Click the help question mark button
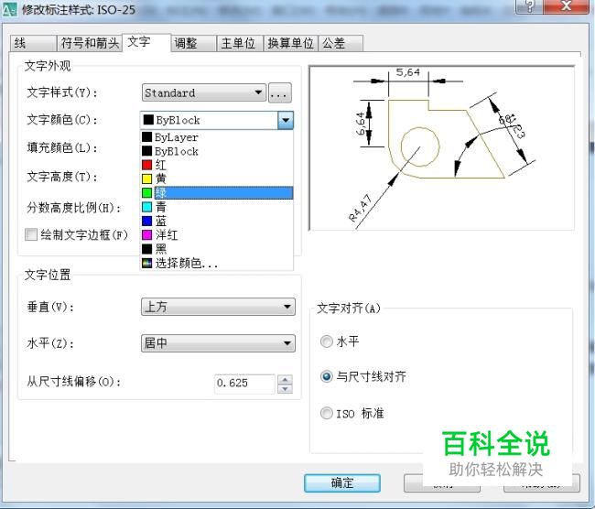595x509 pixels. click(529, 6)
